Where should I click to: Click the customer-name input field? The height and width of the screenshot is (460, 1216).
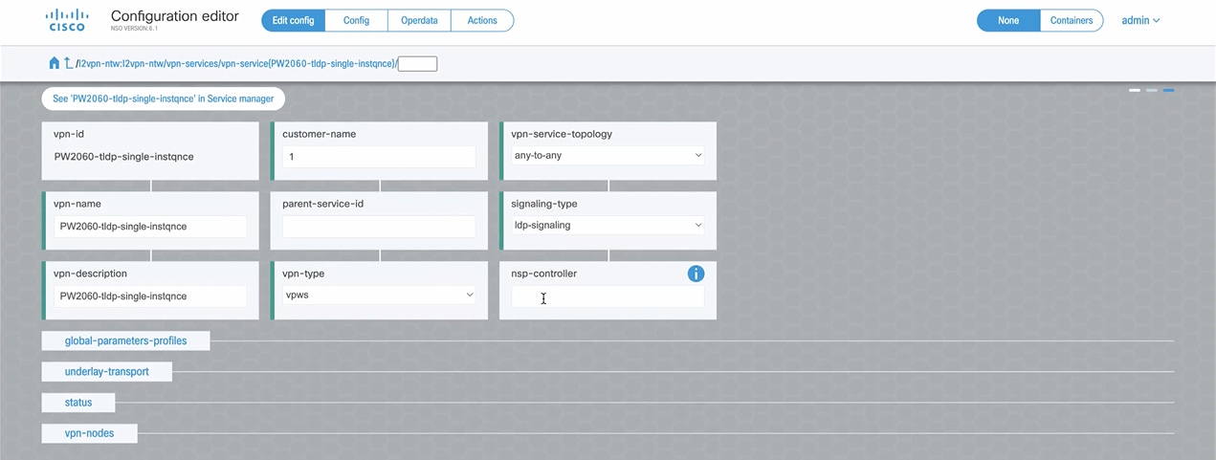379,156
